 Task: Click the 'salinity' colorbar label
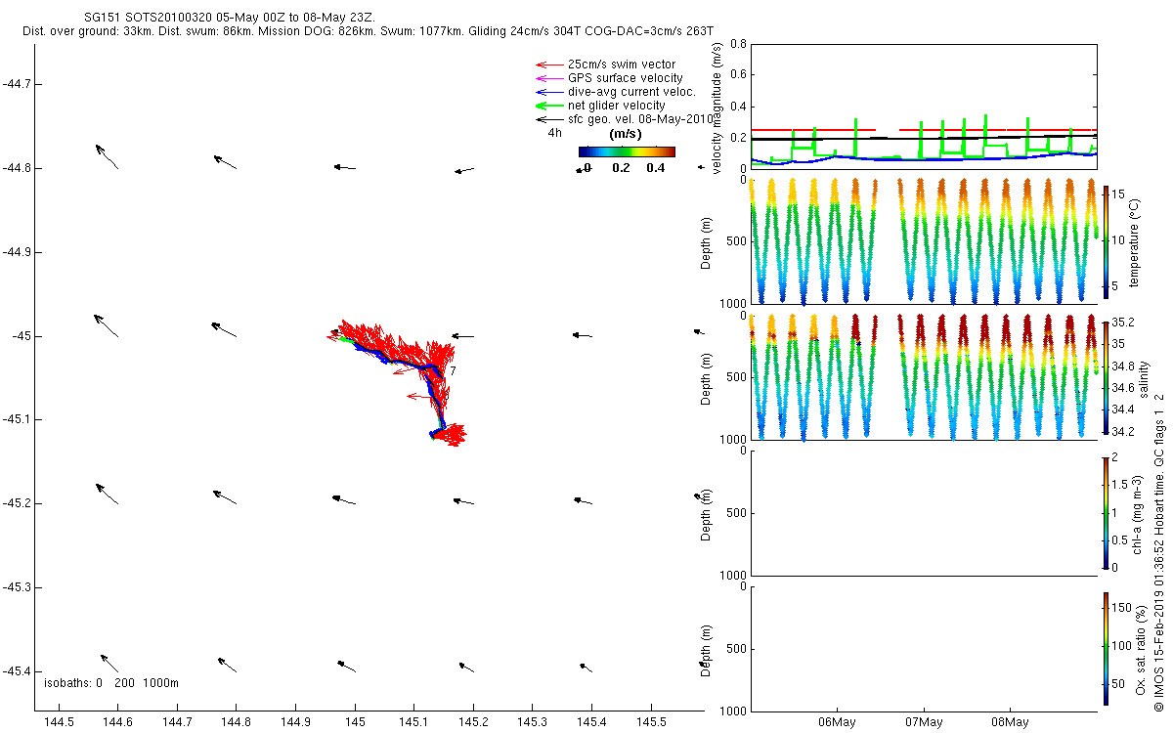tap(1146, 377)
